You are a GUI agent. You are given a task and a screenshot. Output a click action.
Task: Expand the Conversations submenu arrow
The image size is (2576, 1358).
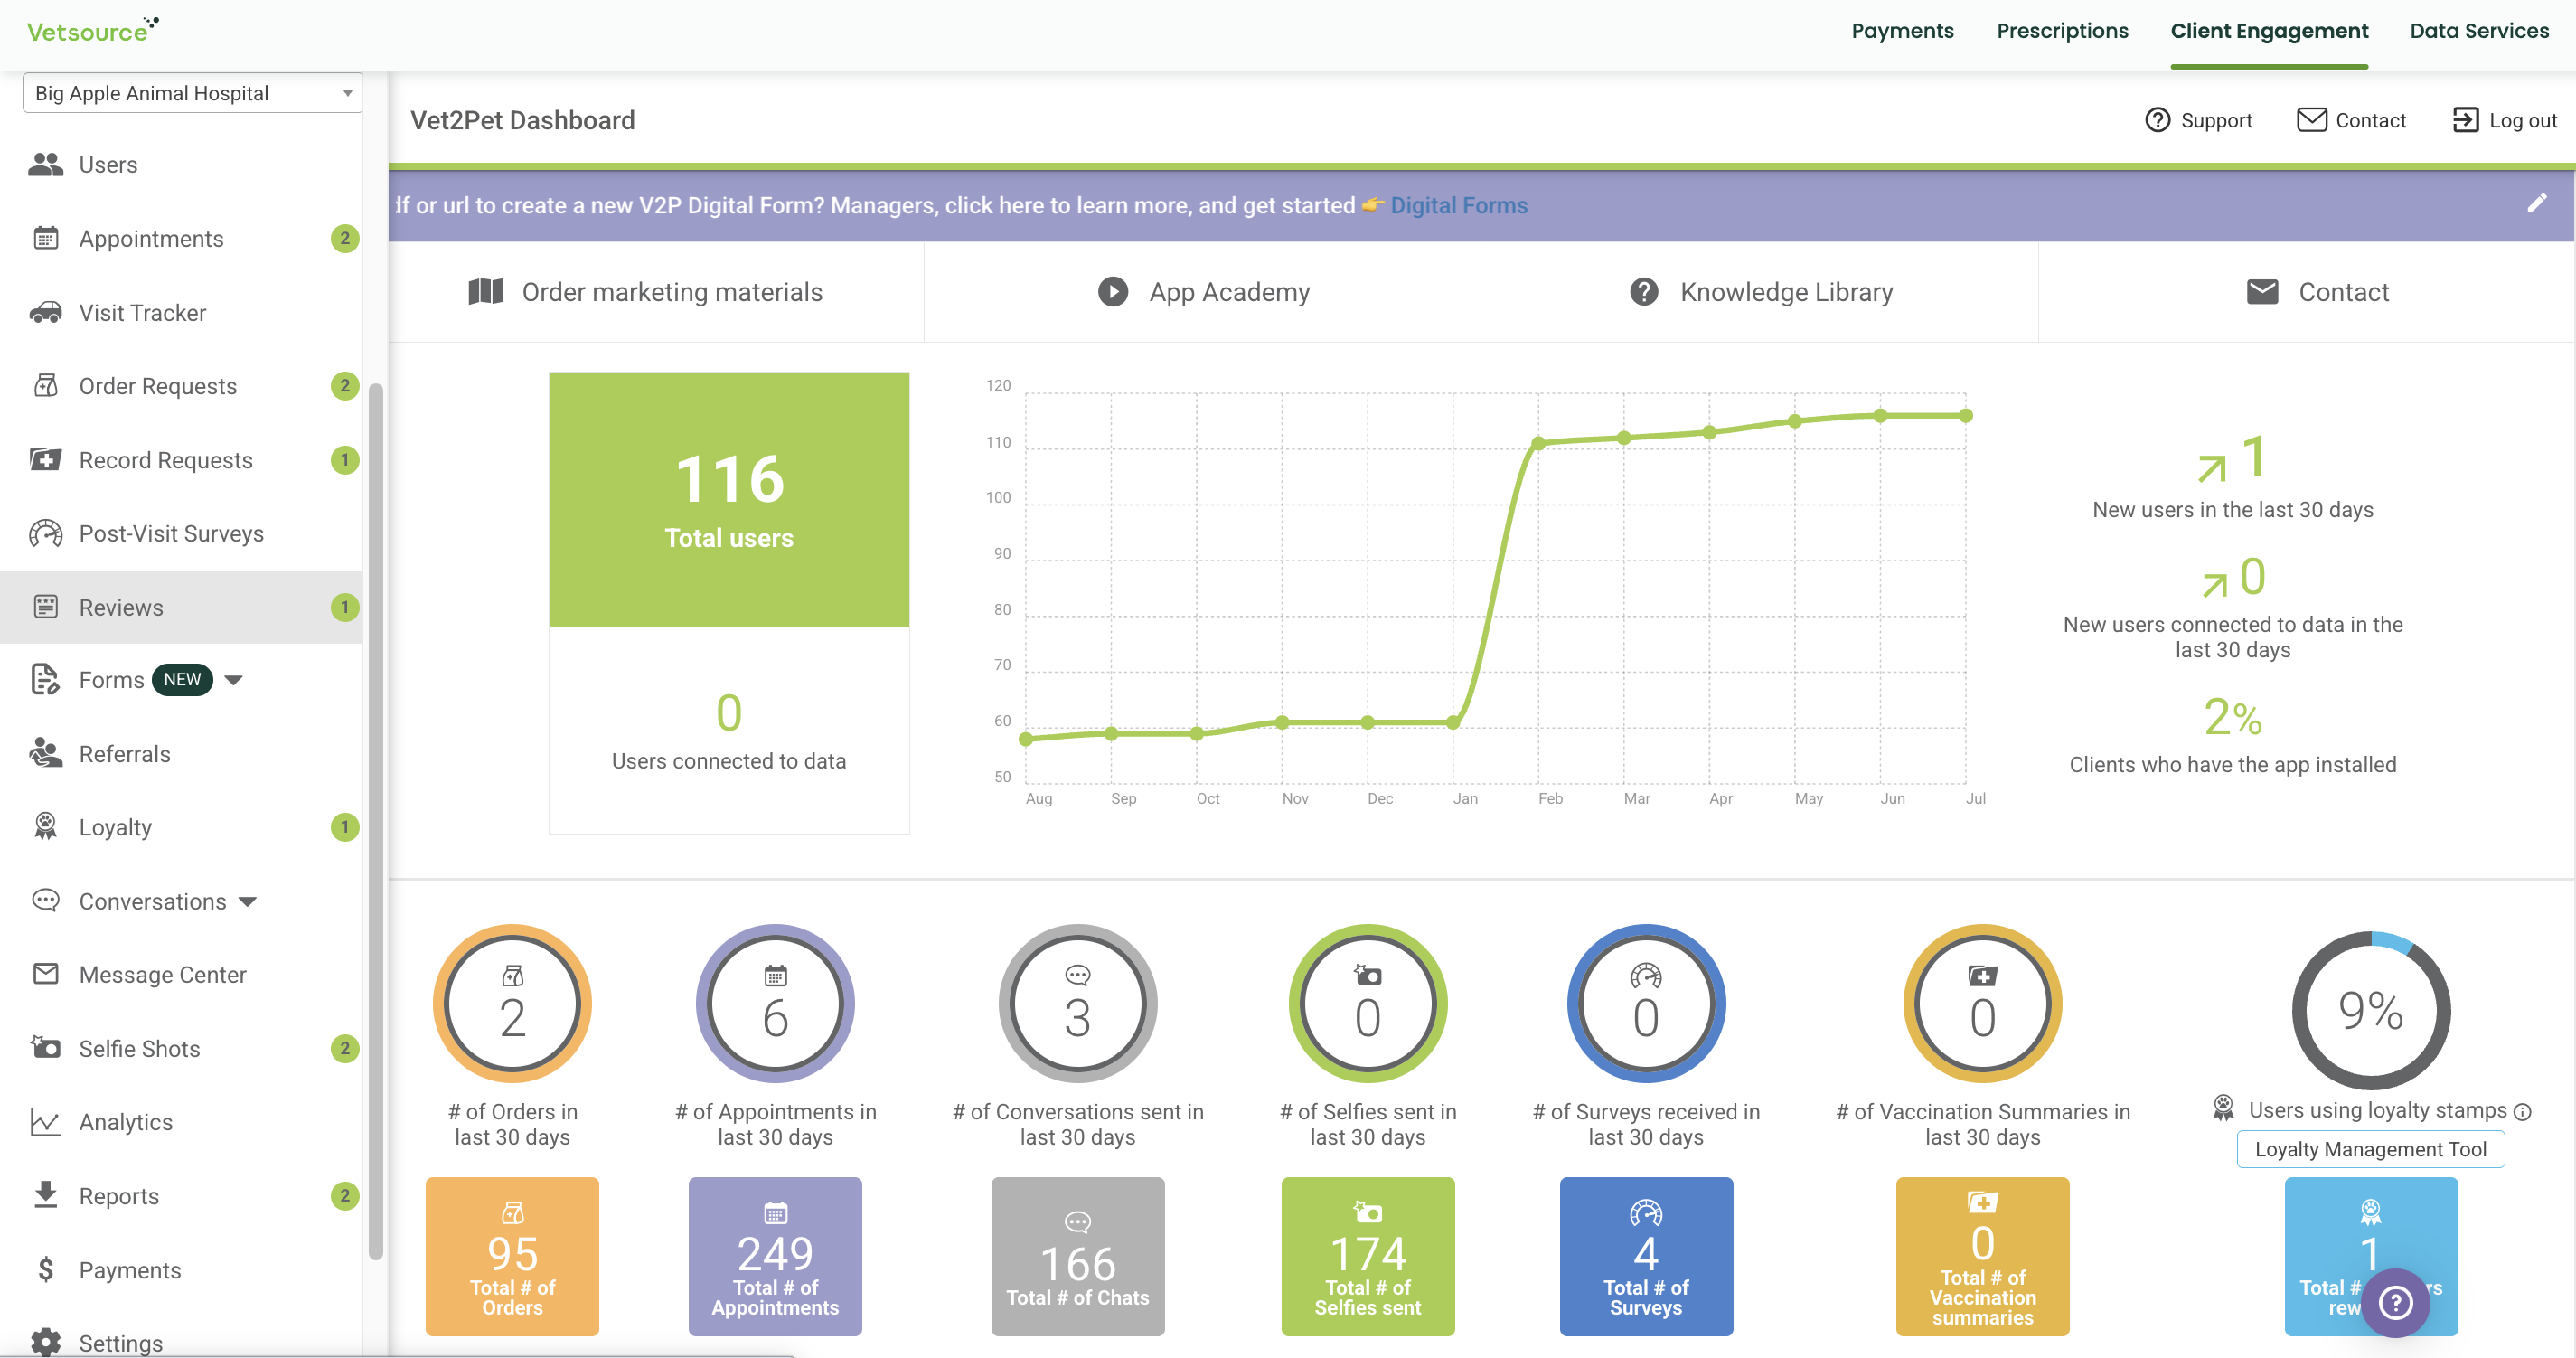pyautogui.click(x=248, y=901)
